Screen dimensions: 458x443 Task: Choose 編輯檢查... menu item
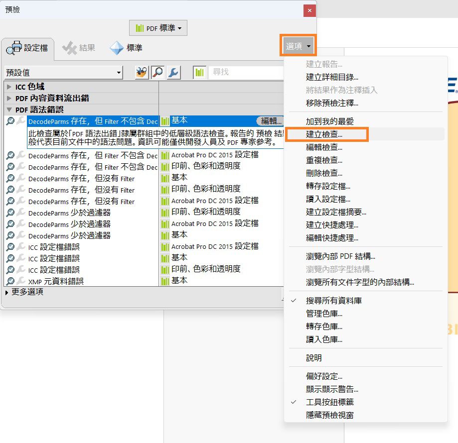[324, 147]
